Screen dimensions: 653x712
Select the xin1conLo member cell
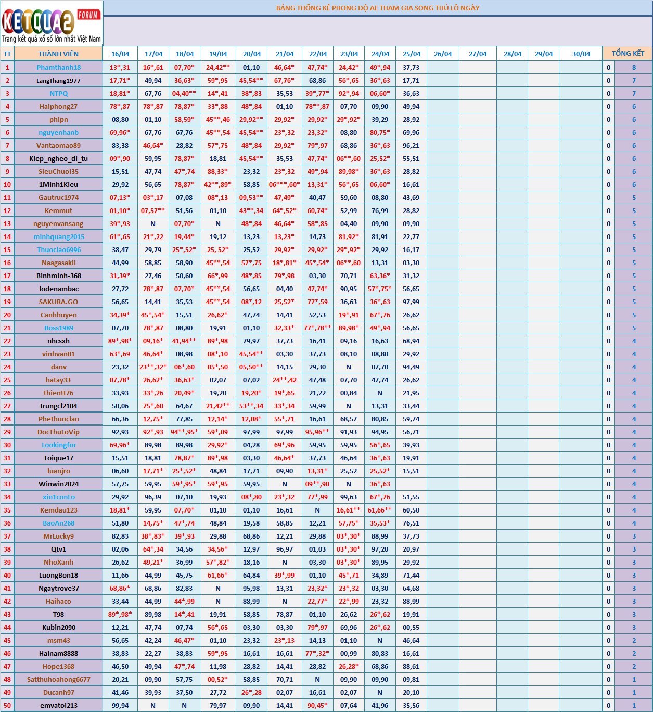click(59, 497)
